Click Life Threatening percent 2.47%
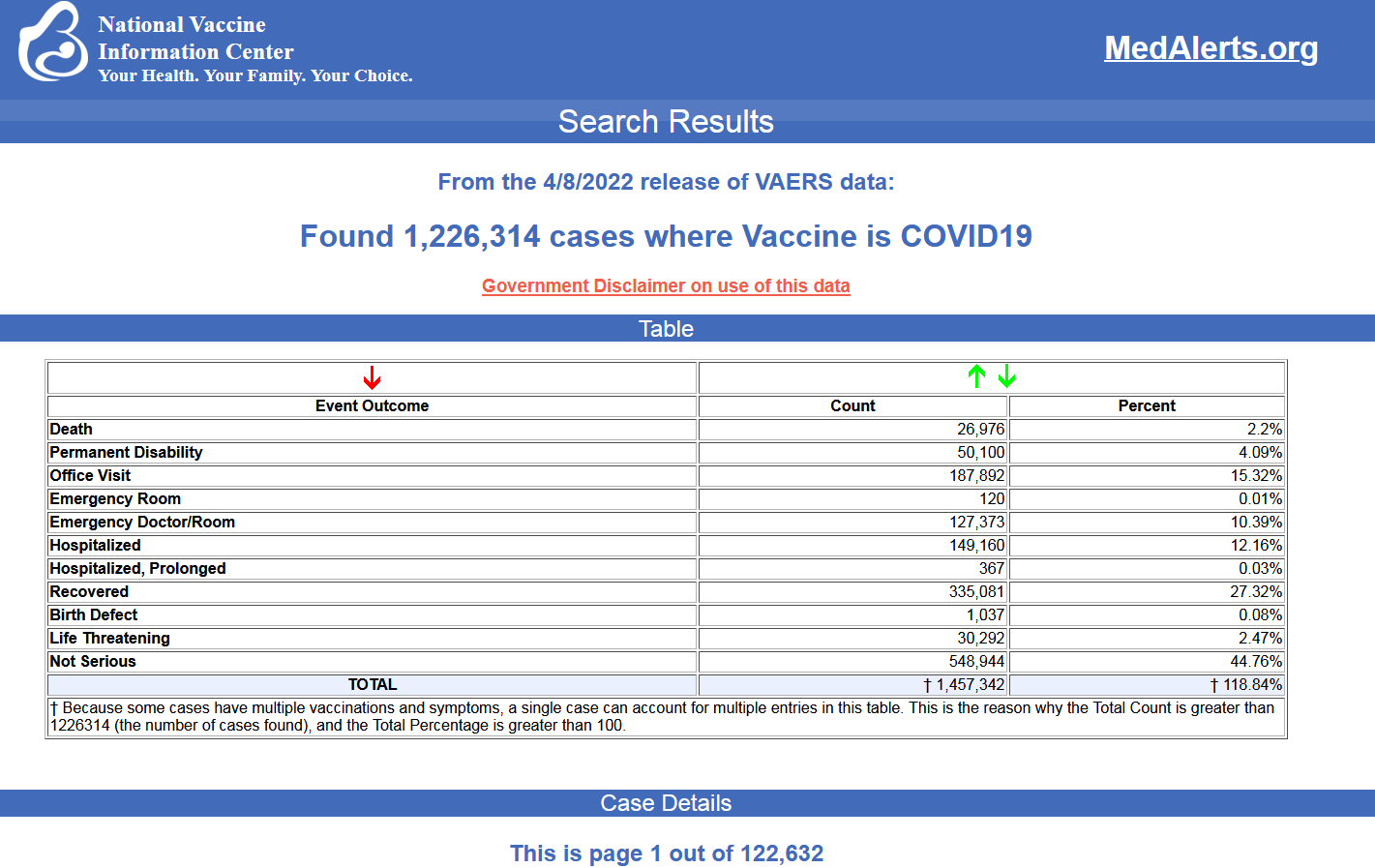Image resolution: width=1375 pixels, height=868 pixels. [1260, 638]
